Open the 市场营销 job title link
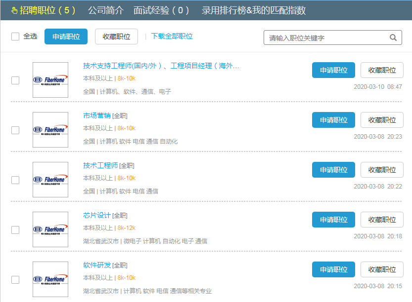Image resolution: width=412 pixels, height=302 pixels. [x=97, y=115]
